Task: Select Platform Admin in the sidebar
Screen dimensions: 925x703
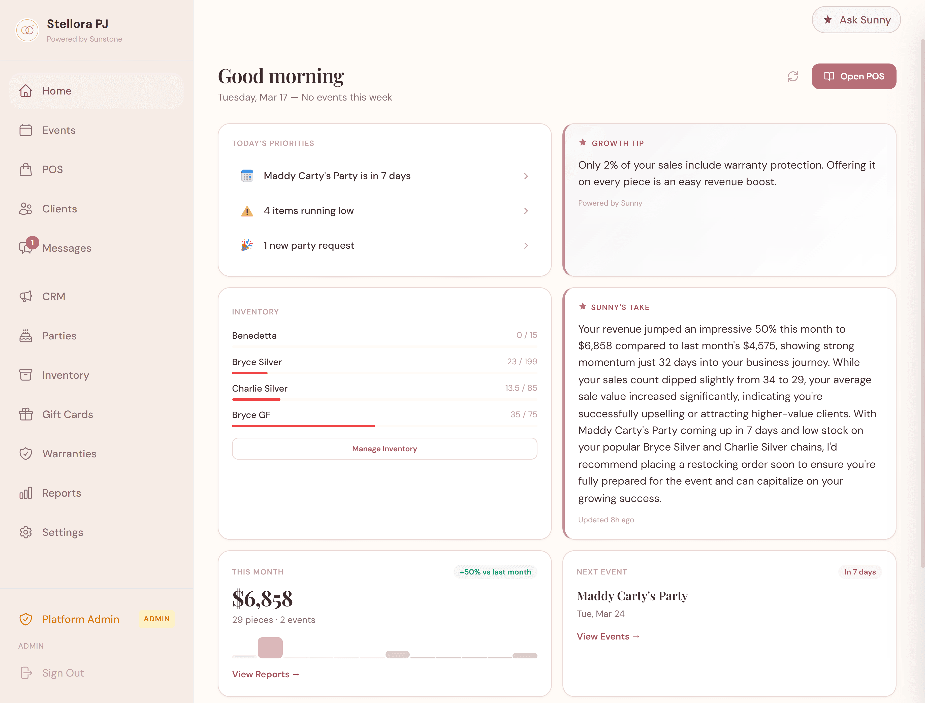Action: [80, 619]
